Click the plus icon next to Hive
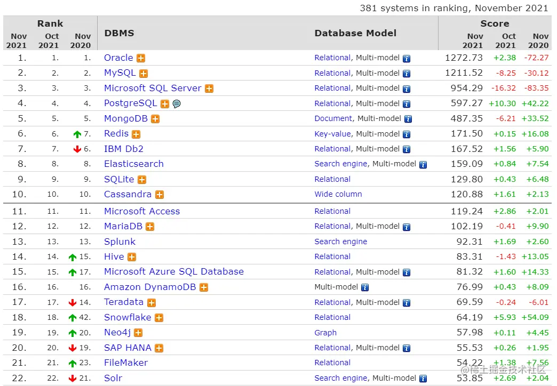Screen dimensions: 557x386 (132, 257)
